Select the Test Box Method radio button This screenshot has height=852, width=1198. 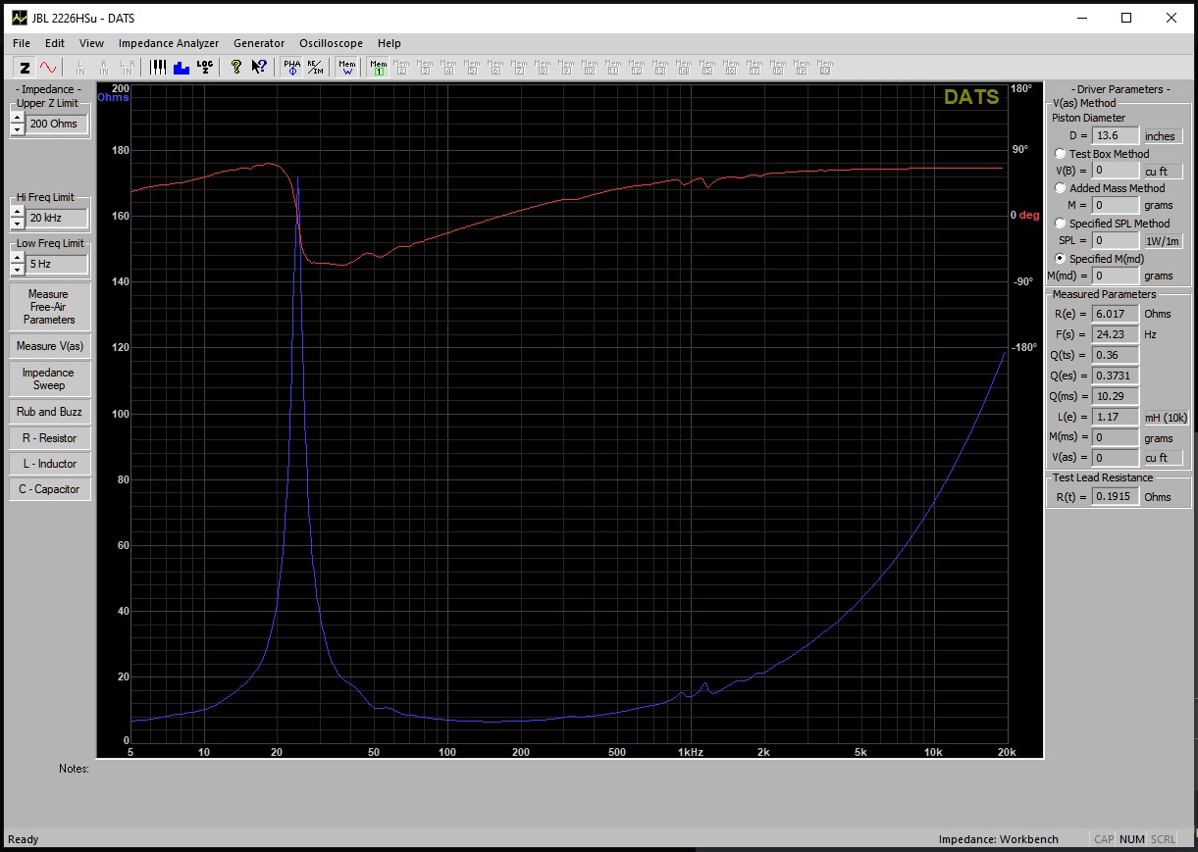pyautogui.click(x=1061, y=154)
